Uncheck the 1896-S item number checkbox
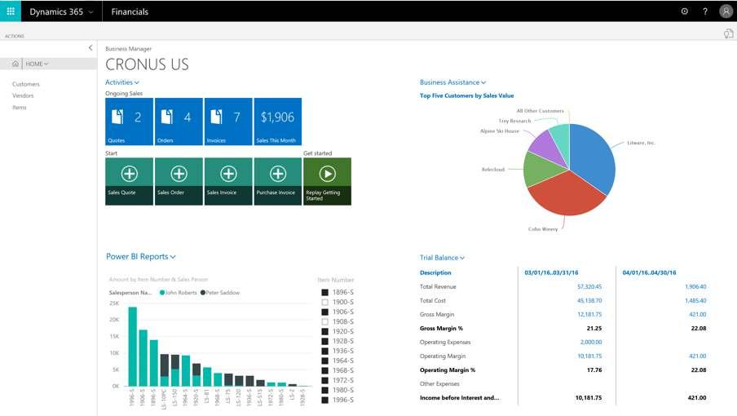 point(324,292)
